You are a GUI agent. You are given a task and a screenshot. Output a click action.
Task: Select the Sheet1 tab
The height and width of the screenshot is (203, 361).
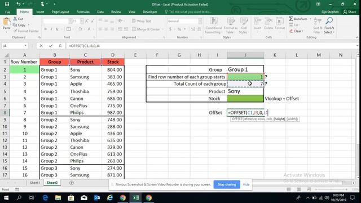click(35, 183)
